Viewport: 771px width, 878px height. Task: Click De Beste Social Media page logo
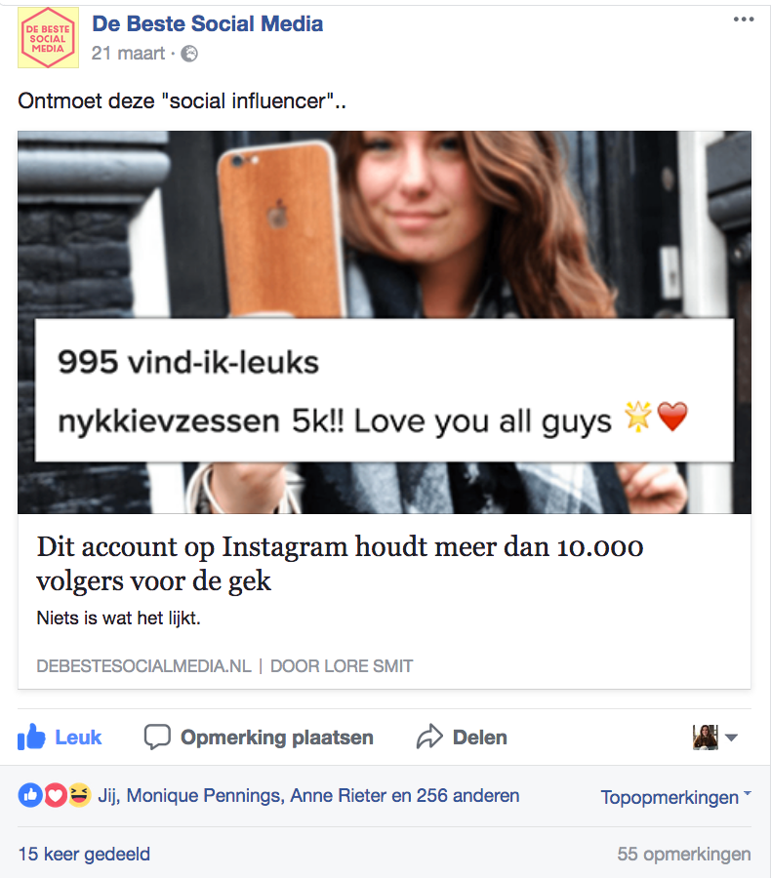point(48,37)
